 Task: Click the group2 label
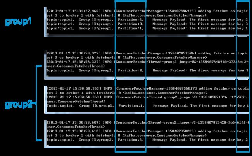[19, 105]
